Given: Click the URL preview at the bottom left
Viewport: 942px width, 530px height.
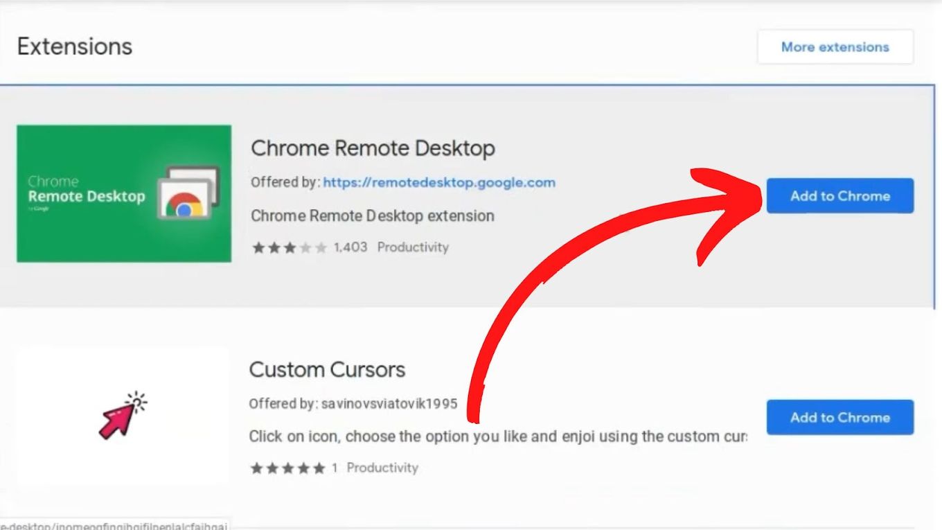Looking at the screenshot, I should click(114, 526).
